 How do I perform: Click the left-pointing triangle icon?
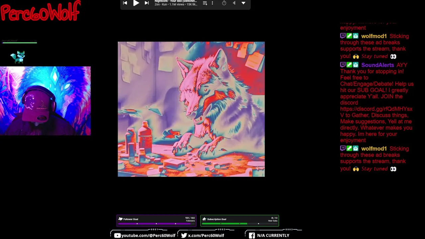pos(234,3)
